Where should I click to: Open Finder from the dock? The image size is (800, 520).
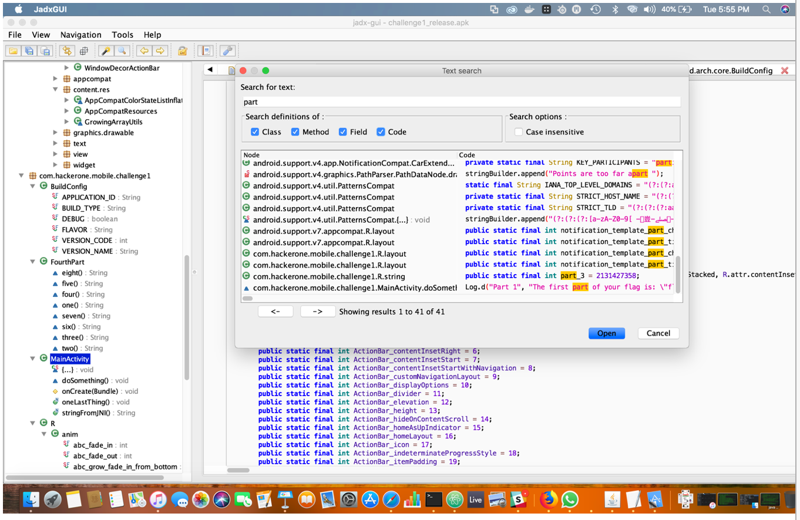click(31, 499)
